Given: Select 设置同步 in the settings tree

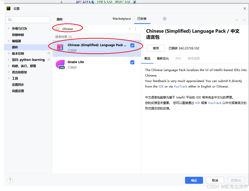Looking at the screenshot, I should (x=18, y=85).
